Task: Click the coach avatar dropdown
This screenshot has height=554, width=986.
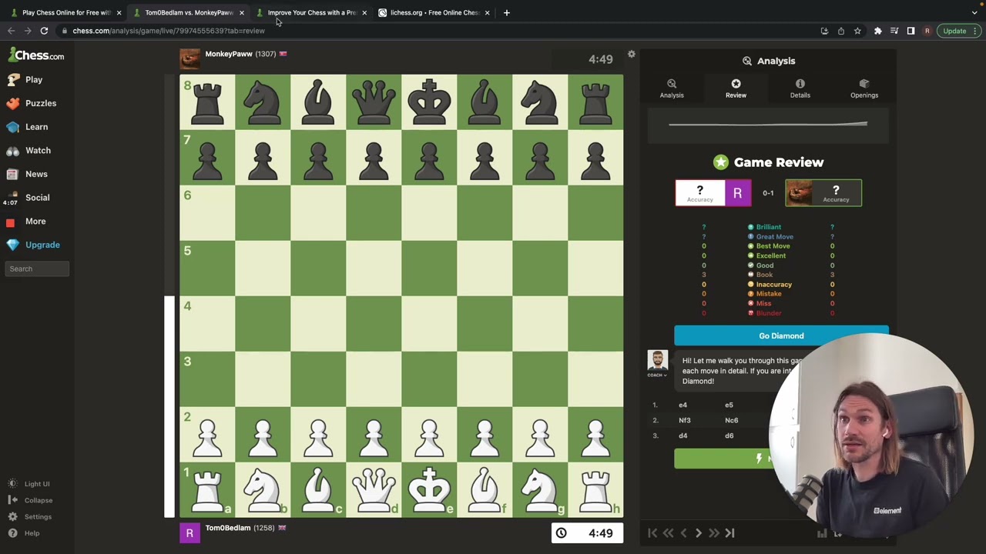Action: click(x=657, y=364)
